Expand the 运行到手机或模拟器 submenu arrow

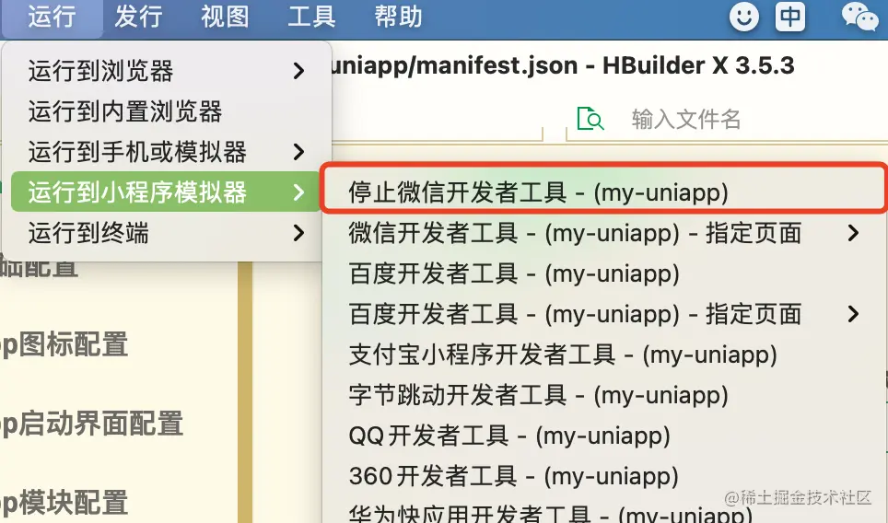299,151
